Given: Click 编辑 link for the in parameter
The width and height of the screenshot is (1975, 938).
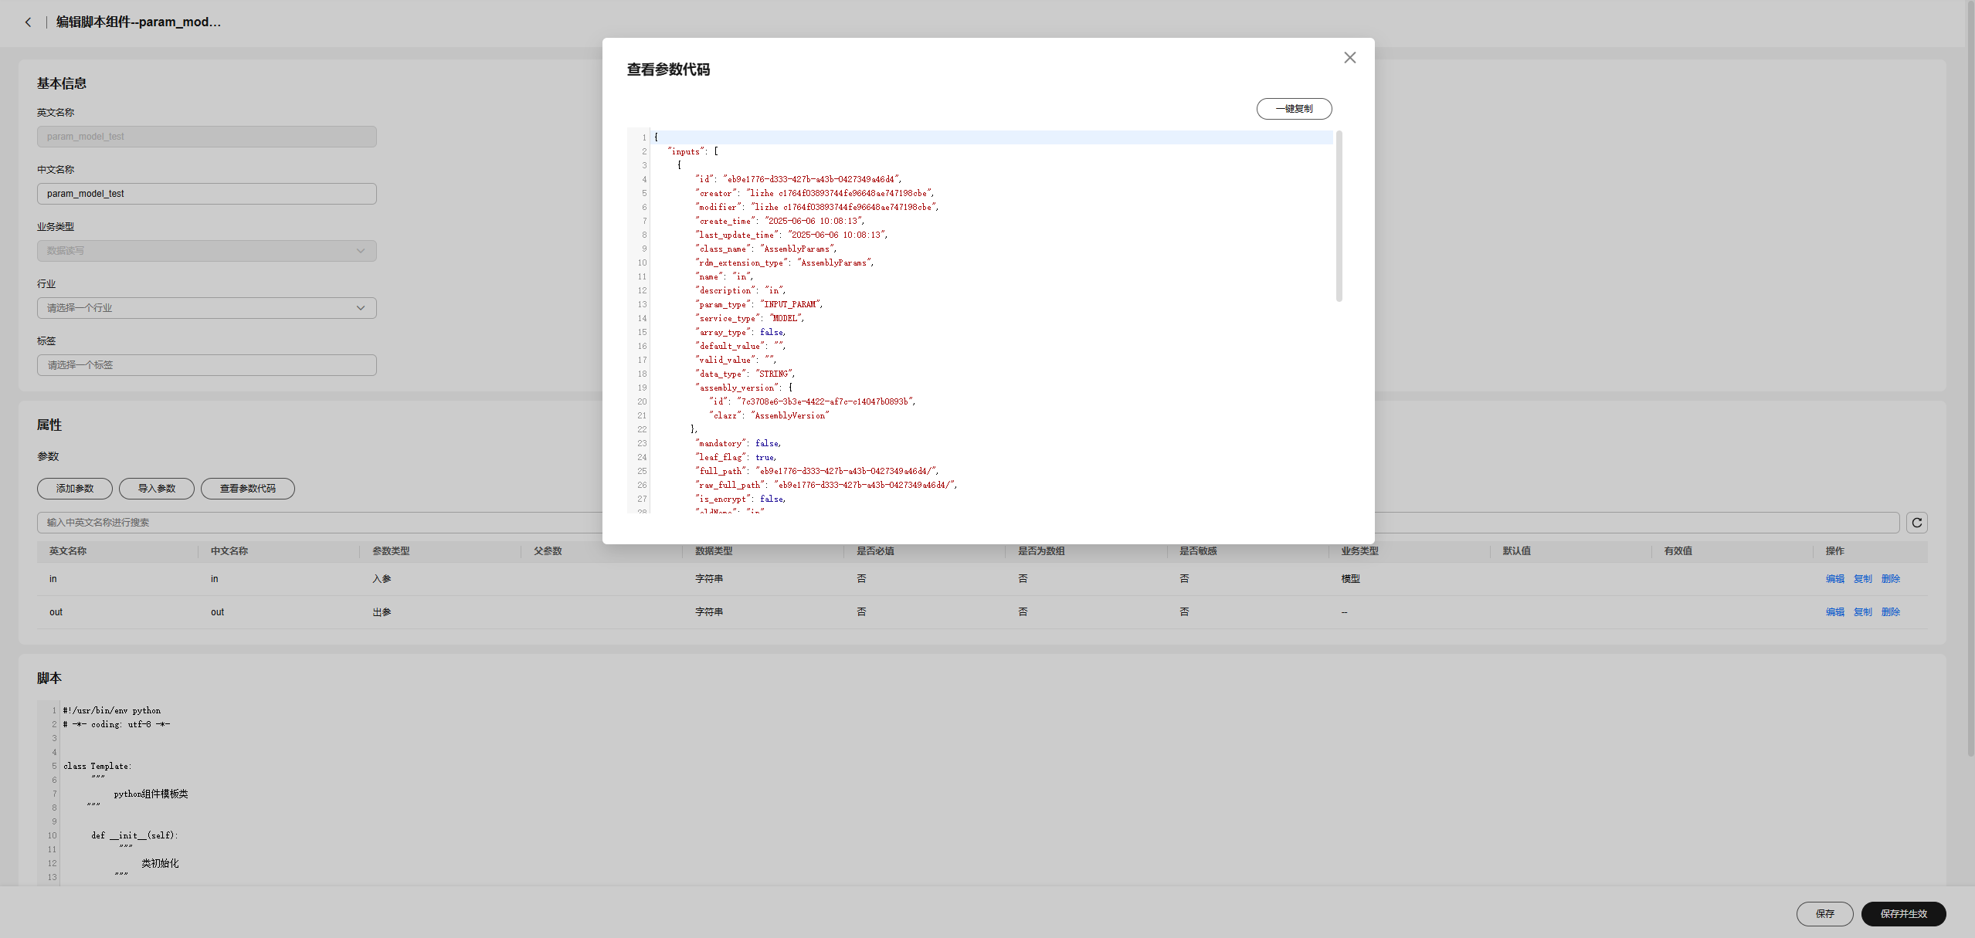Looking at the screenshot, I should pyautogui.click(x=1834, y=579).
